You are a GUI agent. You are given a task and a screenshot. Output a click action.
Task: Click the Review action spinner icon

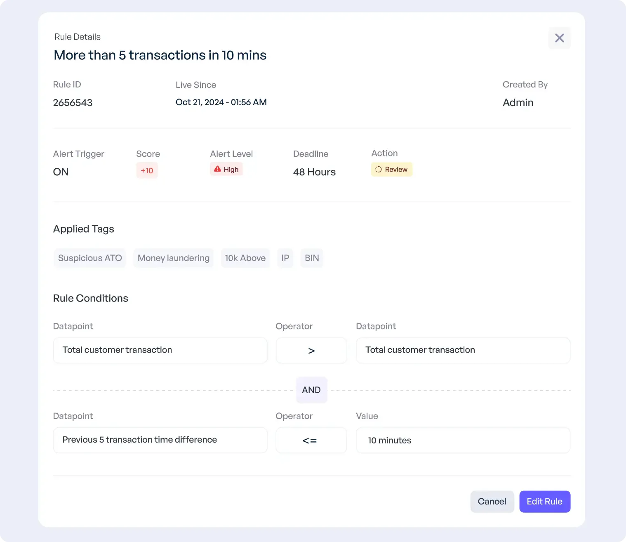(378, 169)
